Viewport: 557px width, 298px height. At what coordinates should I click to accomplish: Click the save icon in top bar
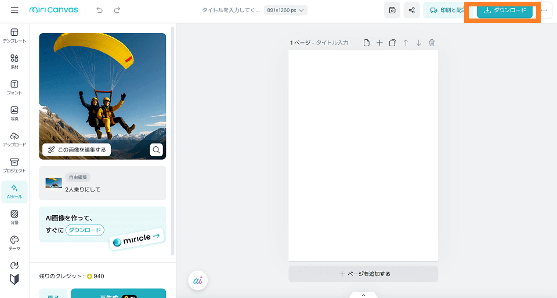392,10
